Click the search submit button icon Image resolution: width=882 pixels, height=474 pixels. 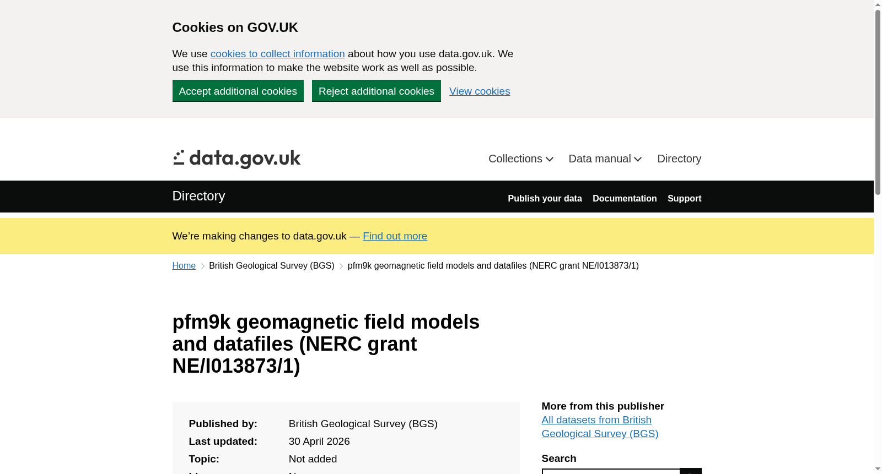pos(691,471)
